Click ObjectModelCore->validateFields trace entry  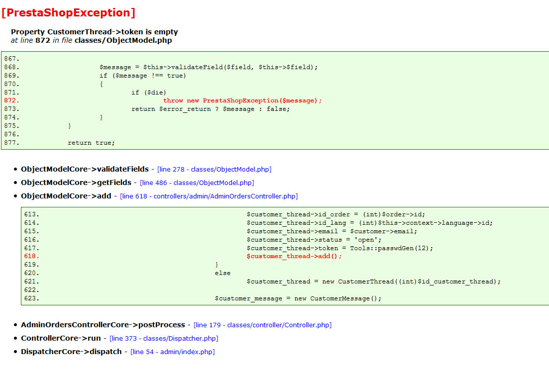tap(85, 169)
